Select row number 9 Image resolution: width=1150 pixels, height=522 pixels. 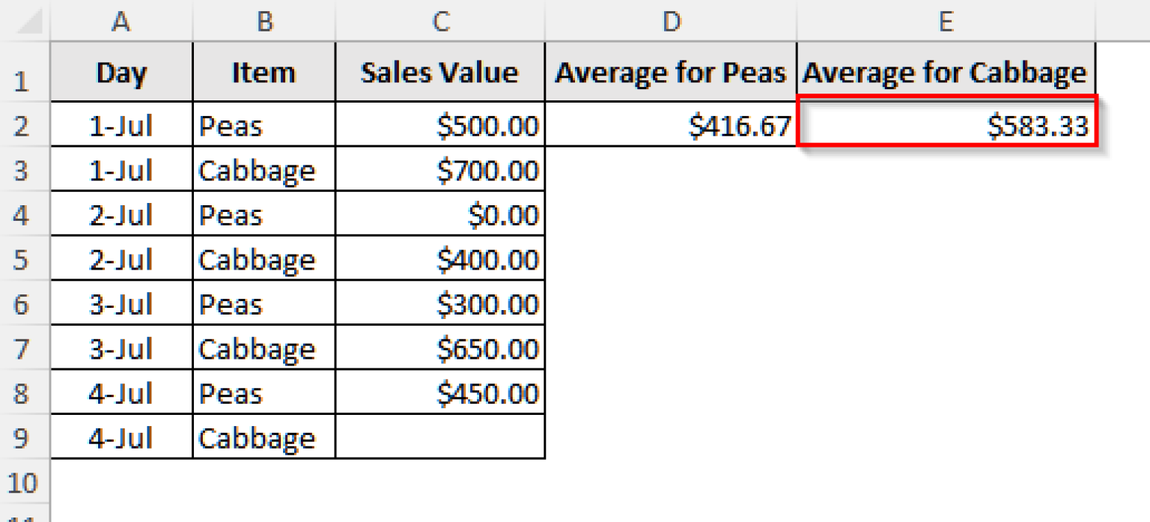tap(25, 438)
